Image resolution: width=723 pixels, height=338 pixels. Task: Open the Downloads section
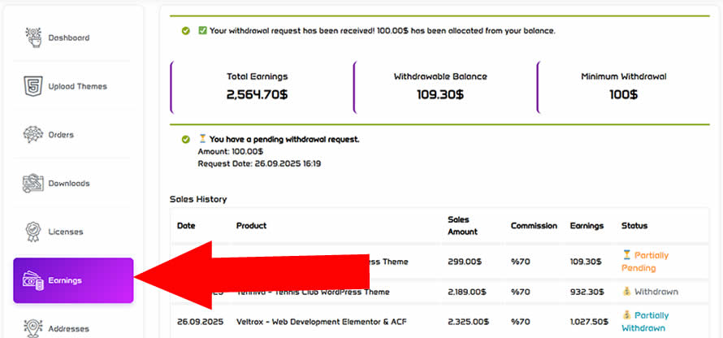coord(69,184)
